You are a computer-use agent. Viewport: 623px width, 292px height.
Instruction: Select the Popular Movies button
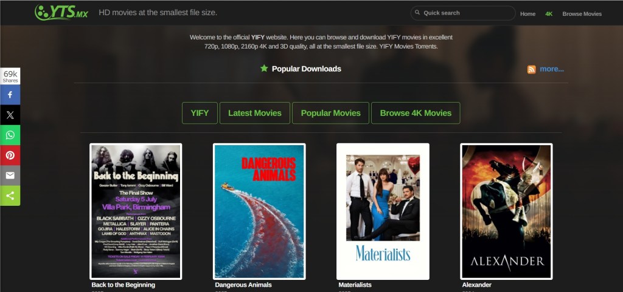pyautogui.click(x=330, y=113)
